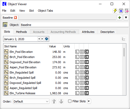Expand the Filter Slots options arrow
The width and height of the screenshot is (130, 109).
click(x=89, y=101)
